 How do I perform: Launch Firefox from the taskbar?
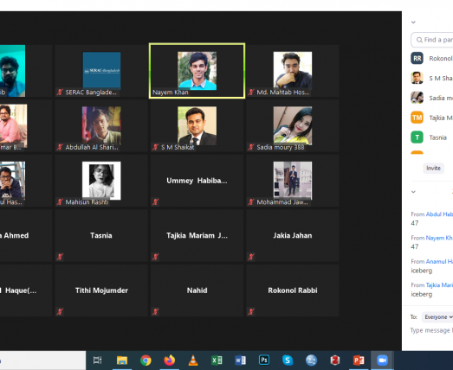pyautogui.click(x=169, y=360)
